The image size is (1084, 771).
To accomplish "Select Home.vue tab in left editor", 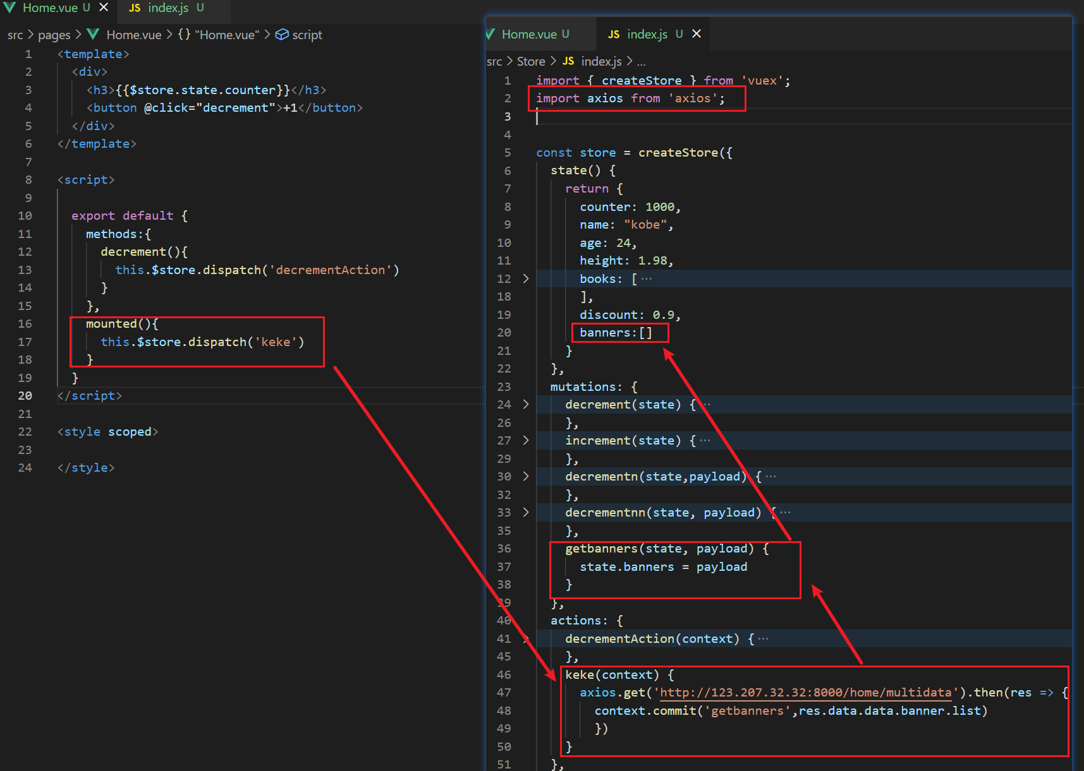I will point(50,8).
